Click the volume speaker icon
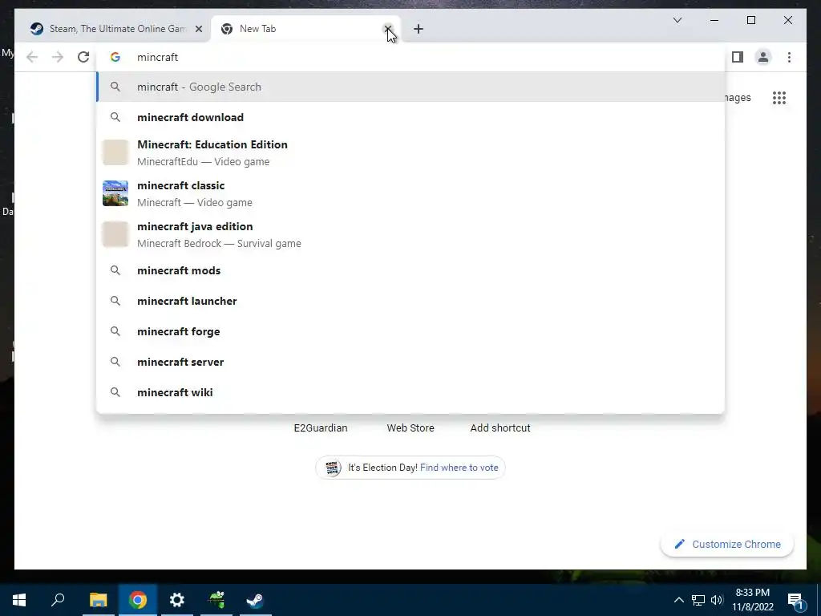The height and width of the screenshot is (616, 821). (717, 600)
